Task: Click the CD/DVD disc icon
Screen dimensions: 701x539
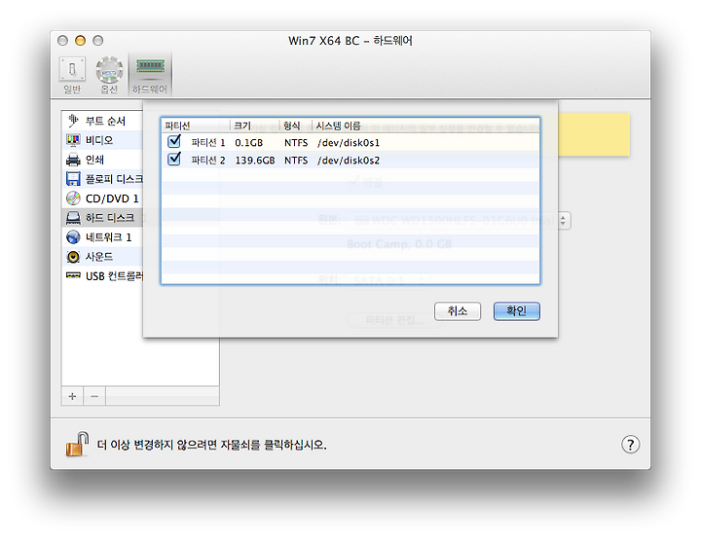Action: (73, 198)
